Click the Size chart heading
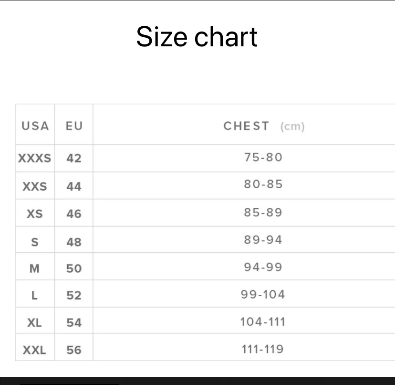This screenshot has height=385, width=395. click(197, 37)
